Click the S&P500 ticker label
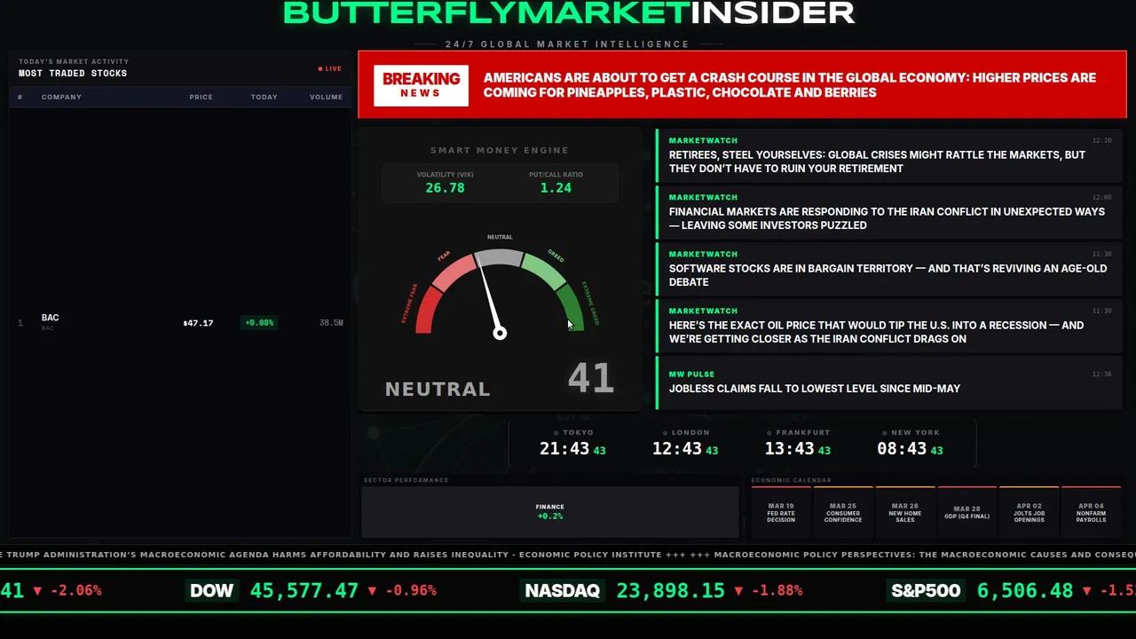This screenshot has width=1136, height=639. tap(926, 590)
